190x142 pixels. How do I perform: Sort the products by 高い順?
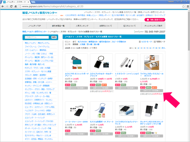97,44
